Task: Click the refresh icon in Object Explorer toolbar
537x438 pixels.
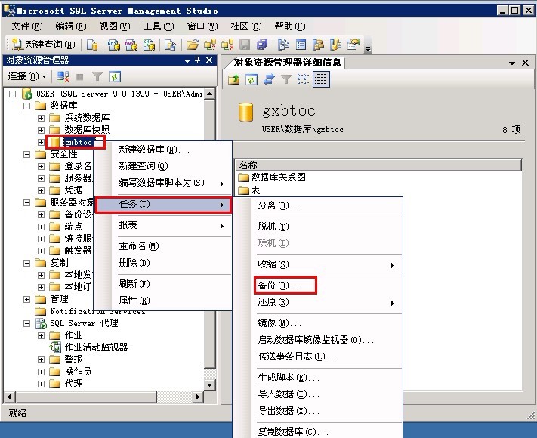Action: click(115, 77)
